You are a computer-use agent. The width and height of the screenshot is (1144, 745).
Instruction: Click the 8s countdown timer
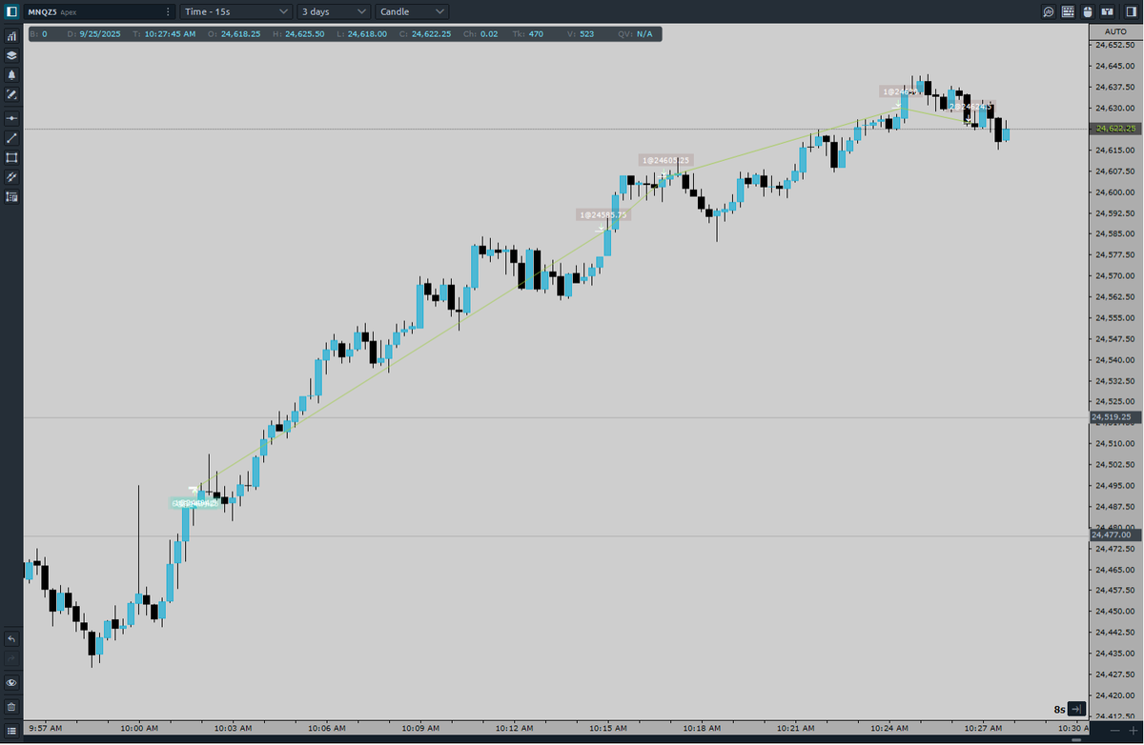1059,710
